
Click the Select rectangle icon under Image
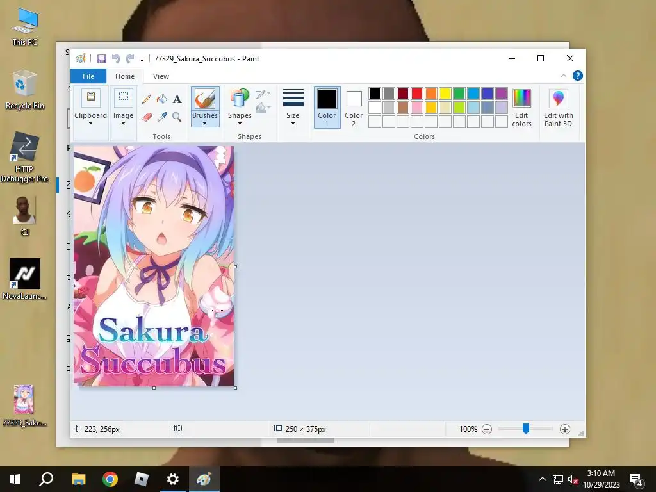click(124, 97)
